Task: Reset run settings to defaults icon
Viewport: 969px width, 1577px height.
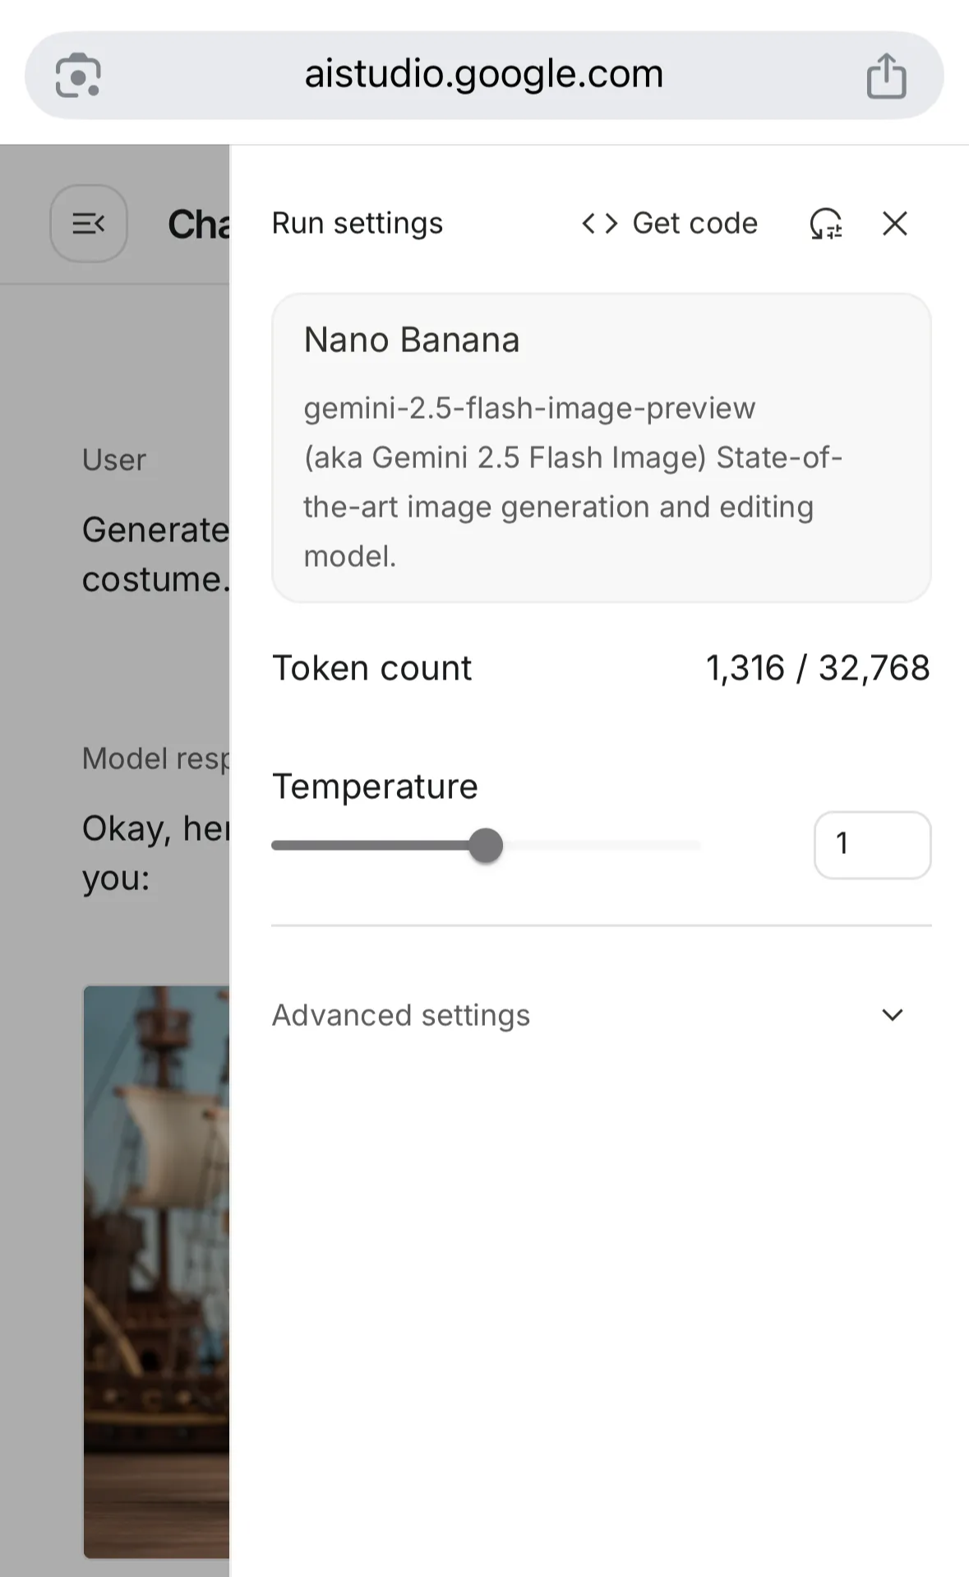Action: pos(826,223)
